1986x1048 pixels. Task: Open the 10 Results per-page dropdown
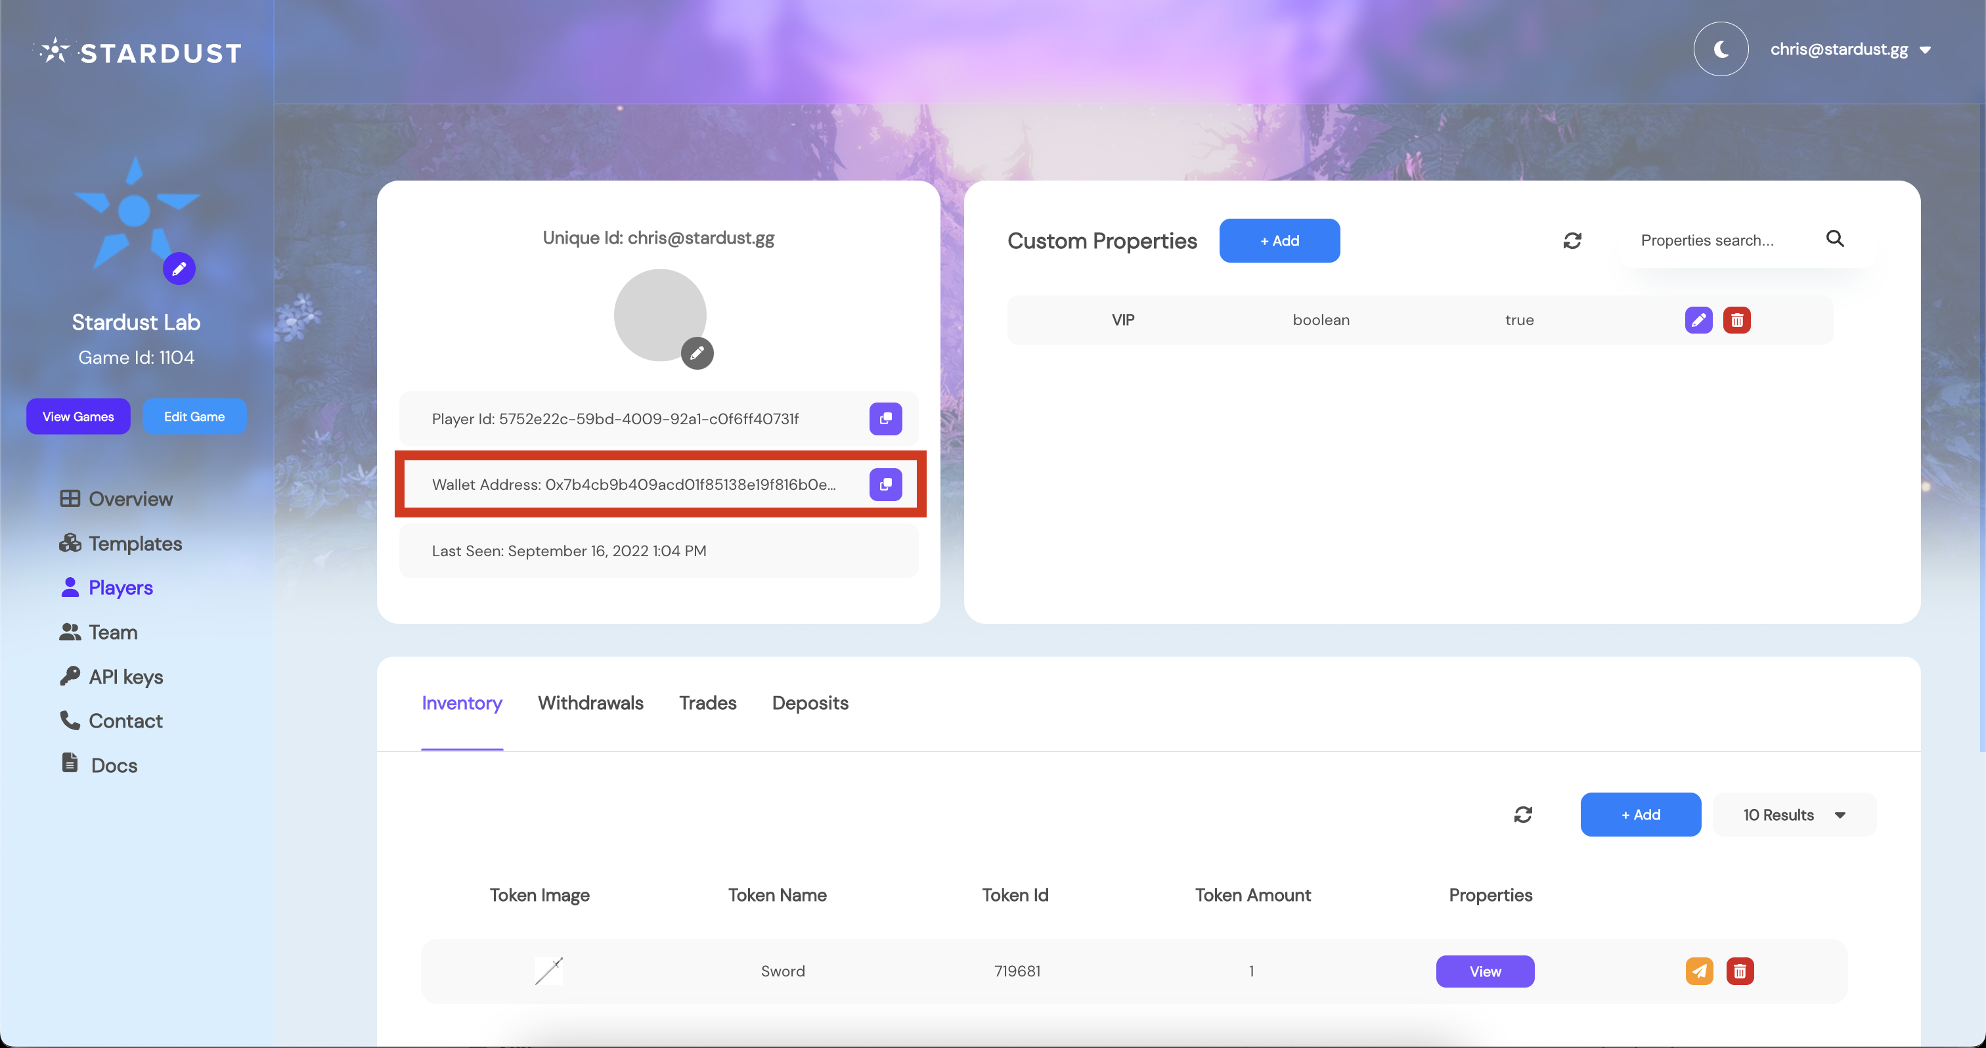(x=1794, y=814)
